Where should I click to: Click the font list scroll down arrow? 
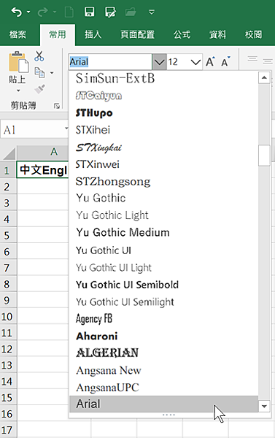(264, 406)
